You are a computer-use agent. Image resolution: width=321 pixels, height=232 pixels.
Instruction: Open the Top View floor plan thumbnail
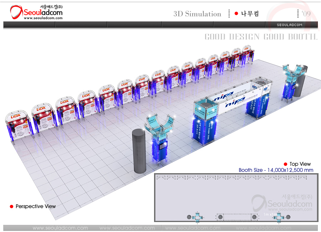tap(236, 198)
